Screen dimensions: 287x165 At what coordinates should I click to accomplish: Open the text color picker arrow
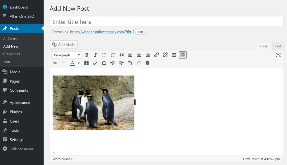coord(78,63)
